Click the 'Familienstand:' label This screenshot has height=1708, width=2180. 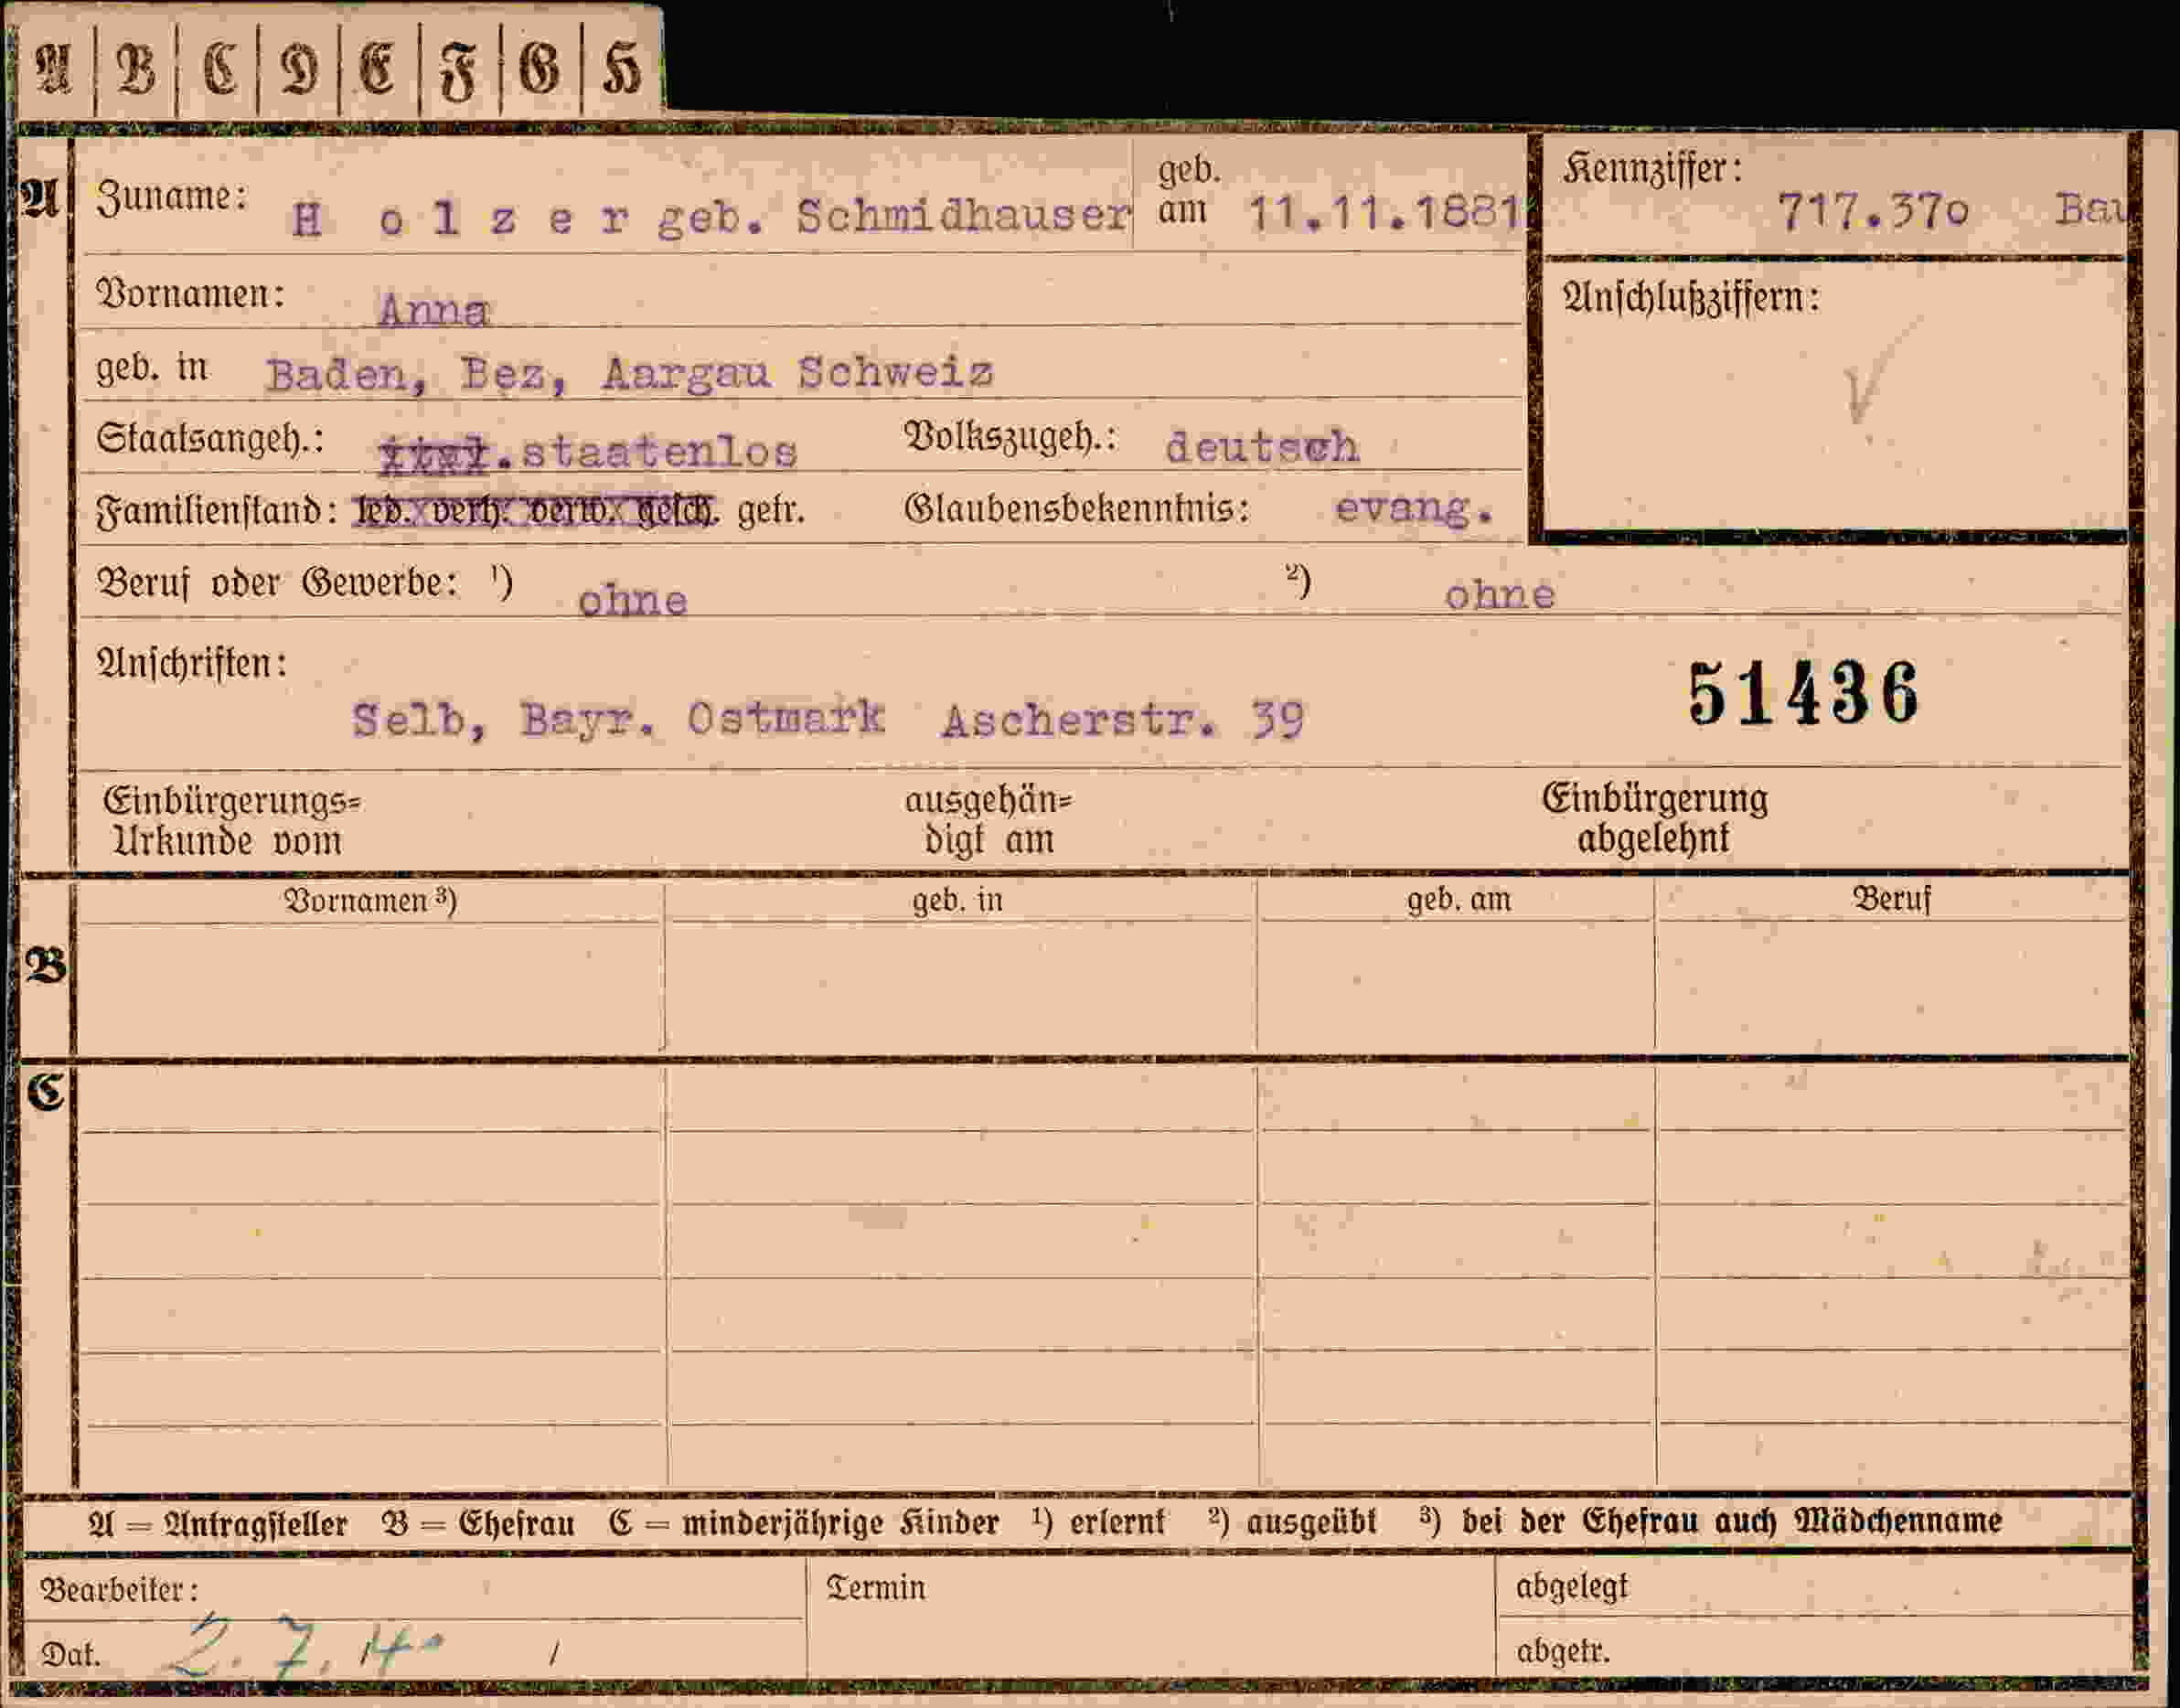[217, 511]
